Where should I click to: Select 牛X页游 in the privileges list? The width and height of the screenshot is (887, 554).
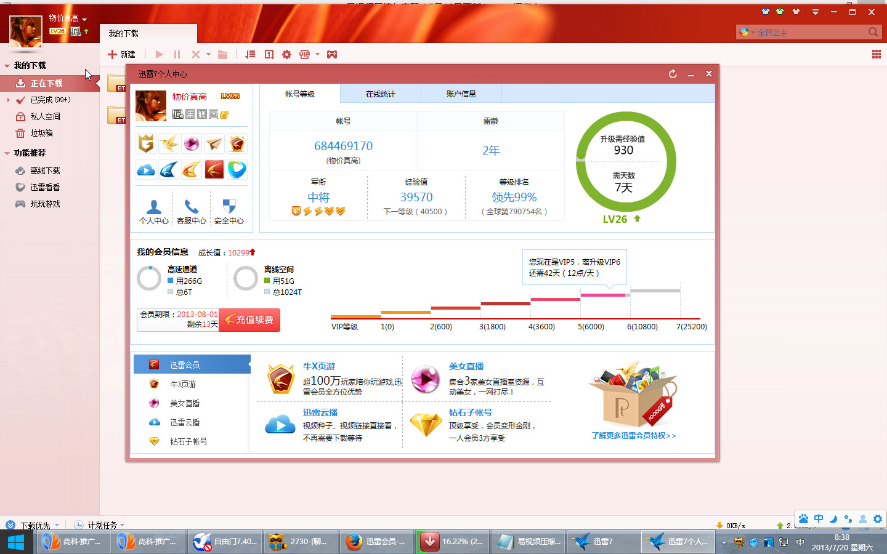point(192,384)
